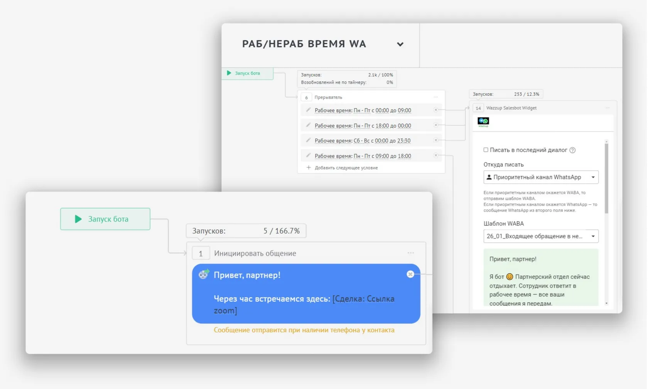Delete the Привет, партнер message via its X button

point(410,274)
